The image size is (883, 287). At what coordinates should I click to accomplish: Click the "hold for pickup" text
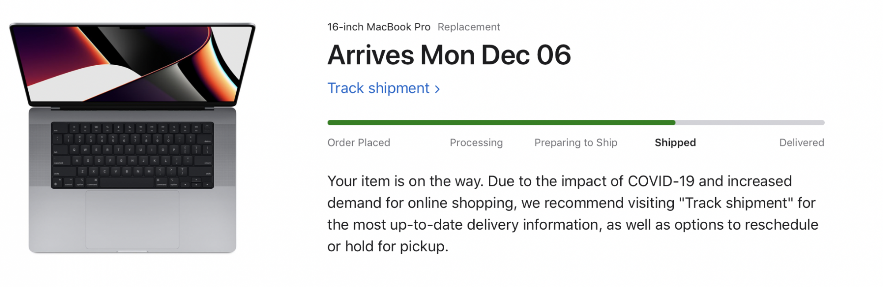tap(396, 246)
